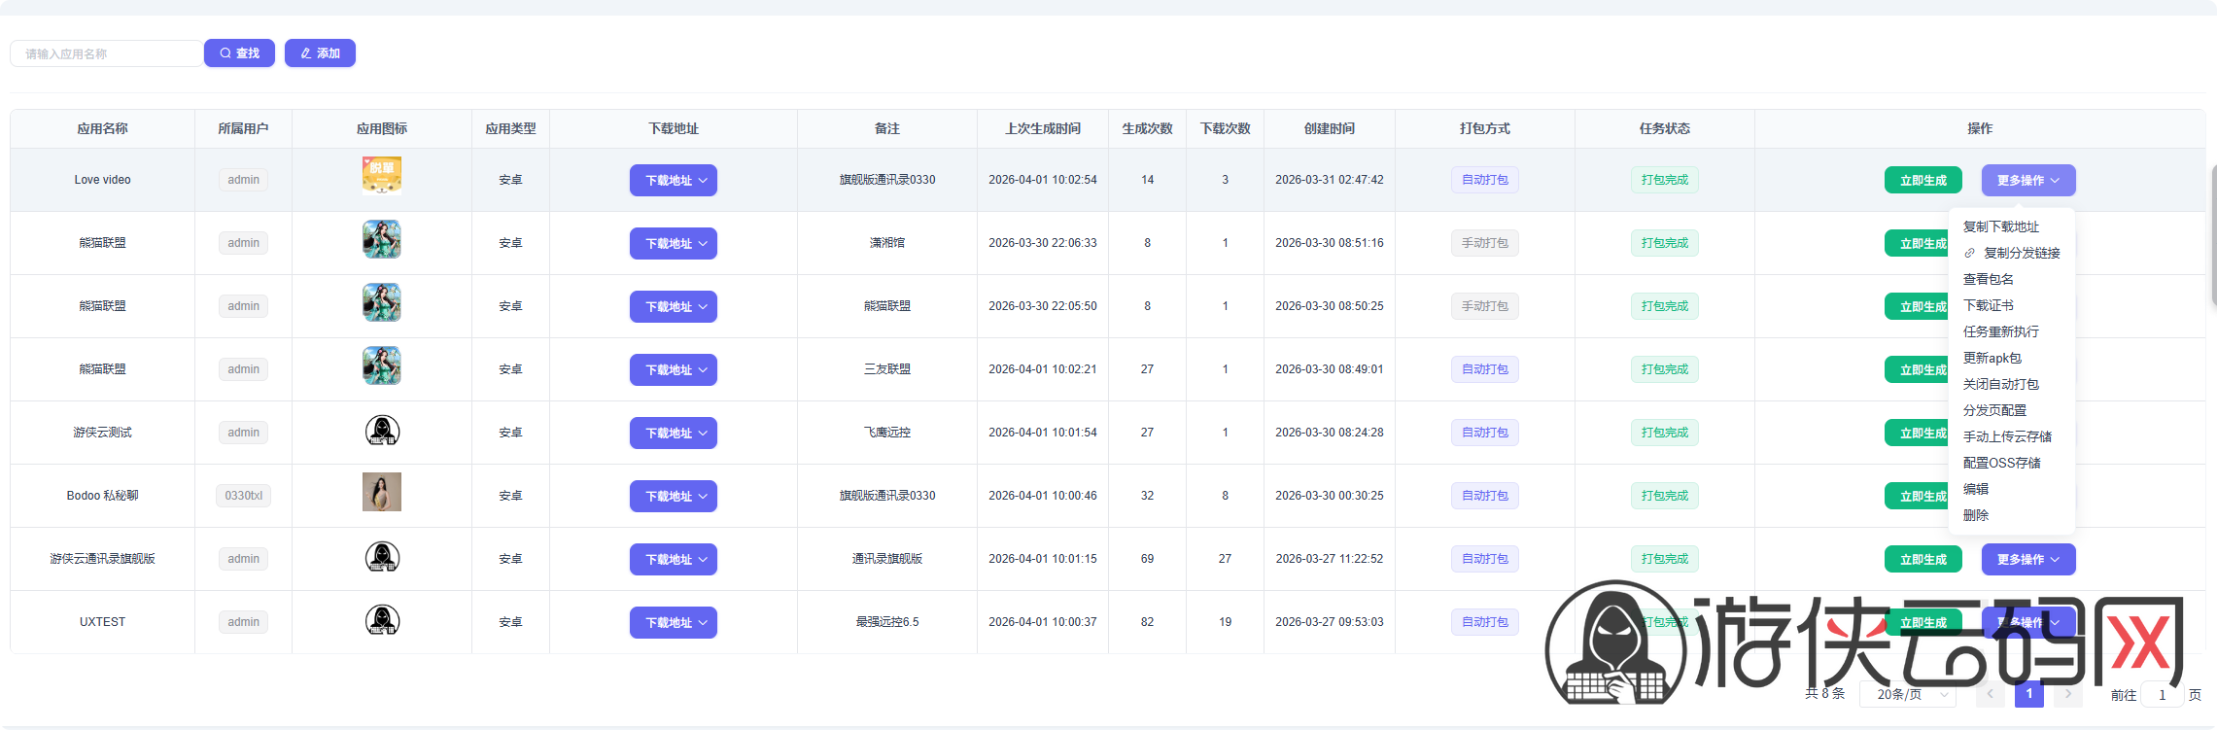This screenshot has width=2217, height=730.
Task: Click the Love video app icon
Action: 382,176
